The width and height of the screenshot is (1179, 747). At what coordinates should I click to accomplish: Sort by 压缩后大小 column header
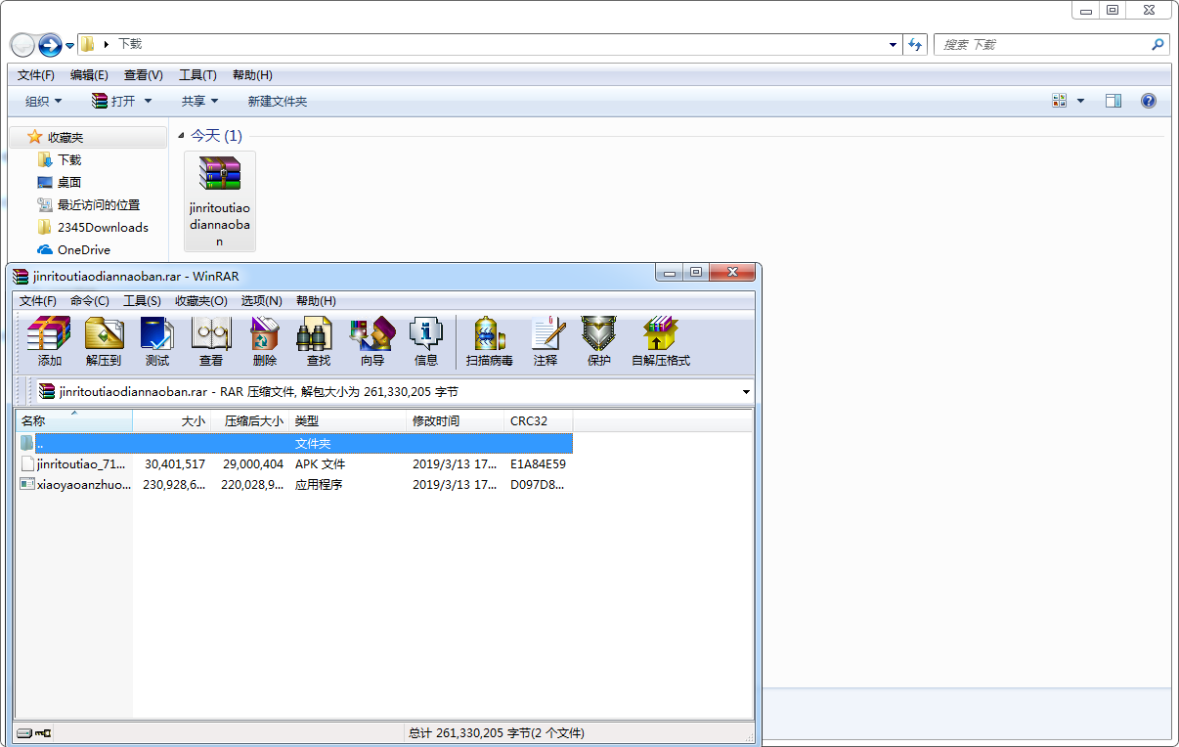(250, 421)
